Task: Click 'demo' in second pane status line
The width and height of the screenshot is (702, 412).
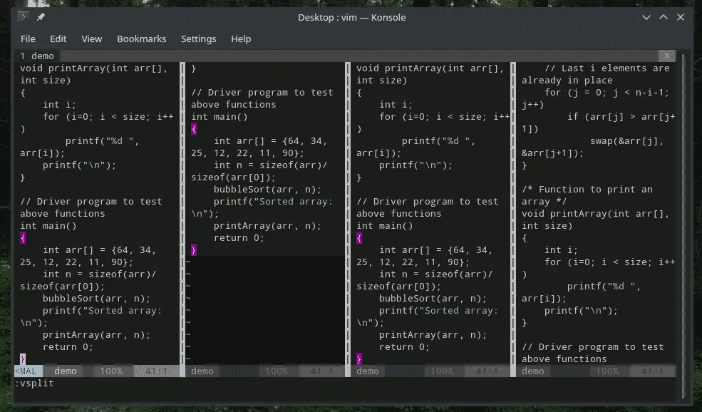Action: pyautogui.click(x=202, y=371)
